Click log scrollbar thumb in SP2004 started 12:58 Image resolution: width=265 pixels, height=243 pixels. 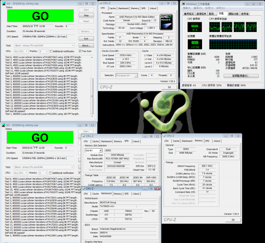(x=92, y=96)
